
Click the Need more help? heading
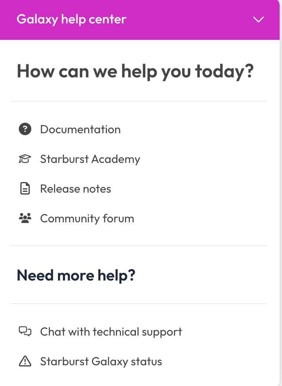[x=76, y=275]
